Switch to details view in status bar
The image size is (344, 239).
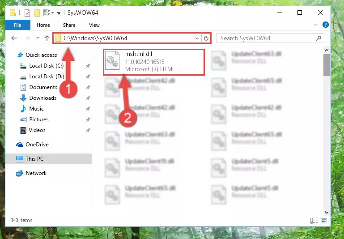pos(314,221)
